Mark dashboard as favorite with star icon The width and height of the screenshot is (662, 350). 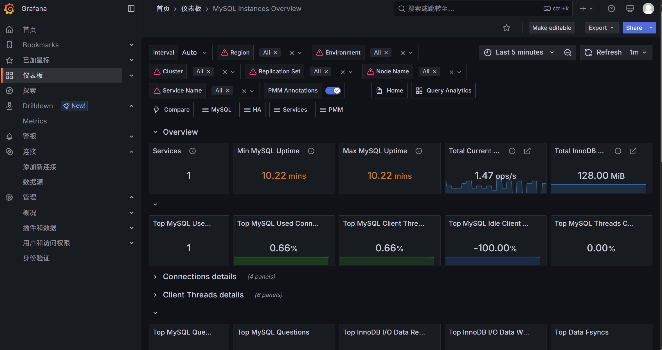point(506,28)
